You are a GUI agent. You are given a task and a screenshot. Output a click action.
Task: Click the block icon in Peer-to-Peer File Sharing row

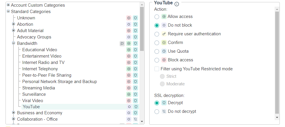[129, 76]
